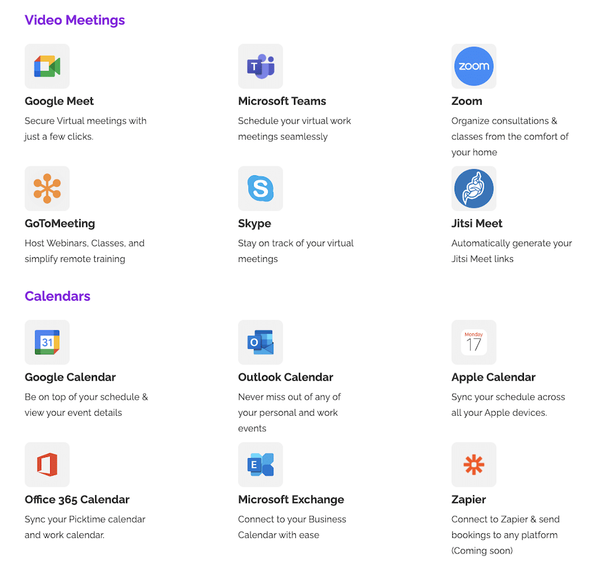
Task: Open the Zoom integration icon
Action: tap(474, 66)
